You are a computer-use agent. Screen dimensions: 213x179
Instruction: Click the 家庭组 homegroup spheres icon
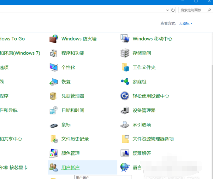click(x=125, y=81)
